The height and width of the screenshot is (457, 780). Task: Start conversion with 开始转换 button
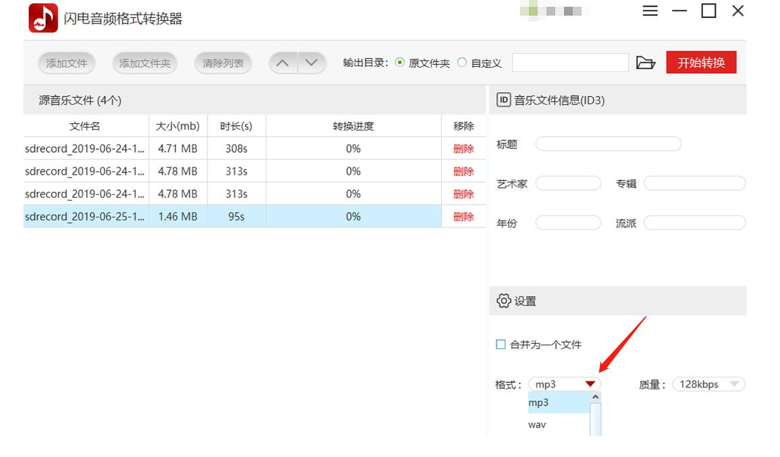[x=701, y=63]
